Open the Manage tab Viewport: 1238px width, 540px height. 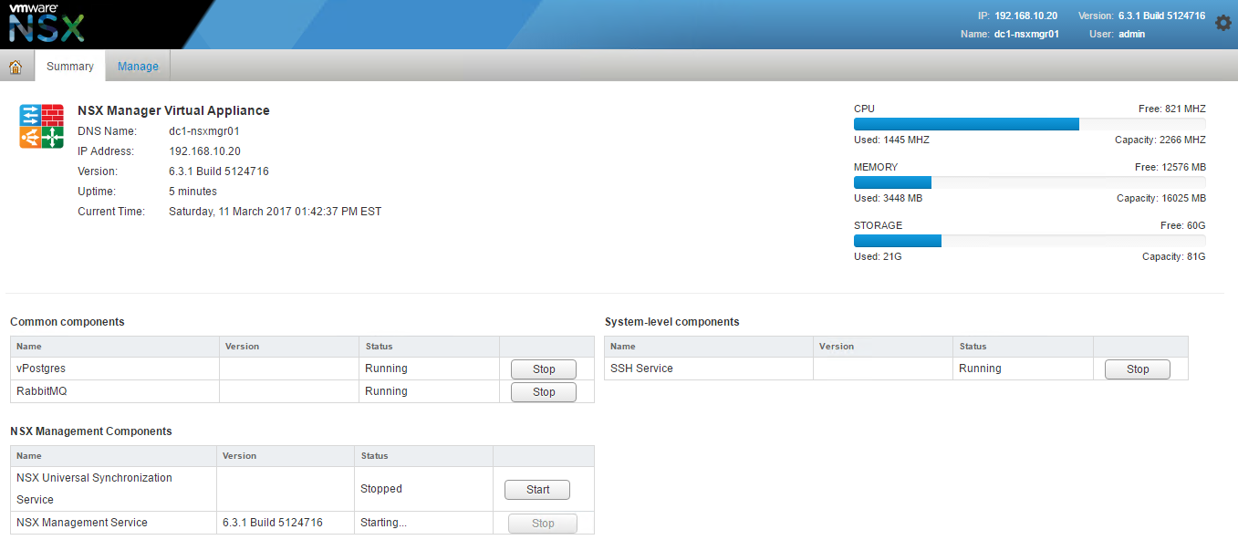pyautogui.click(x=138, y=67)
